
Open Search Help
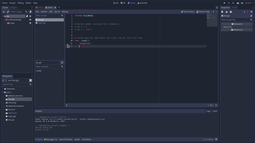[203, 12]
